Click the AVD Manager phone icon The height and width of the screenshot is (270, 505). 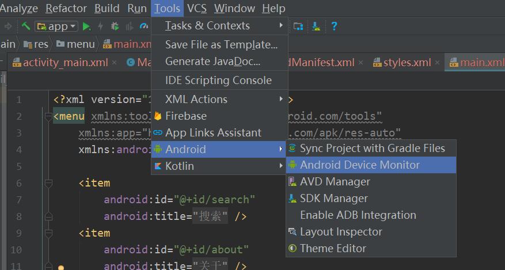point(292,181)
